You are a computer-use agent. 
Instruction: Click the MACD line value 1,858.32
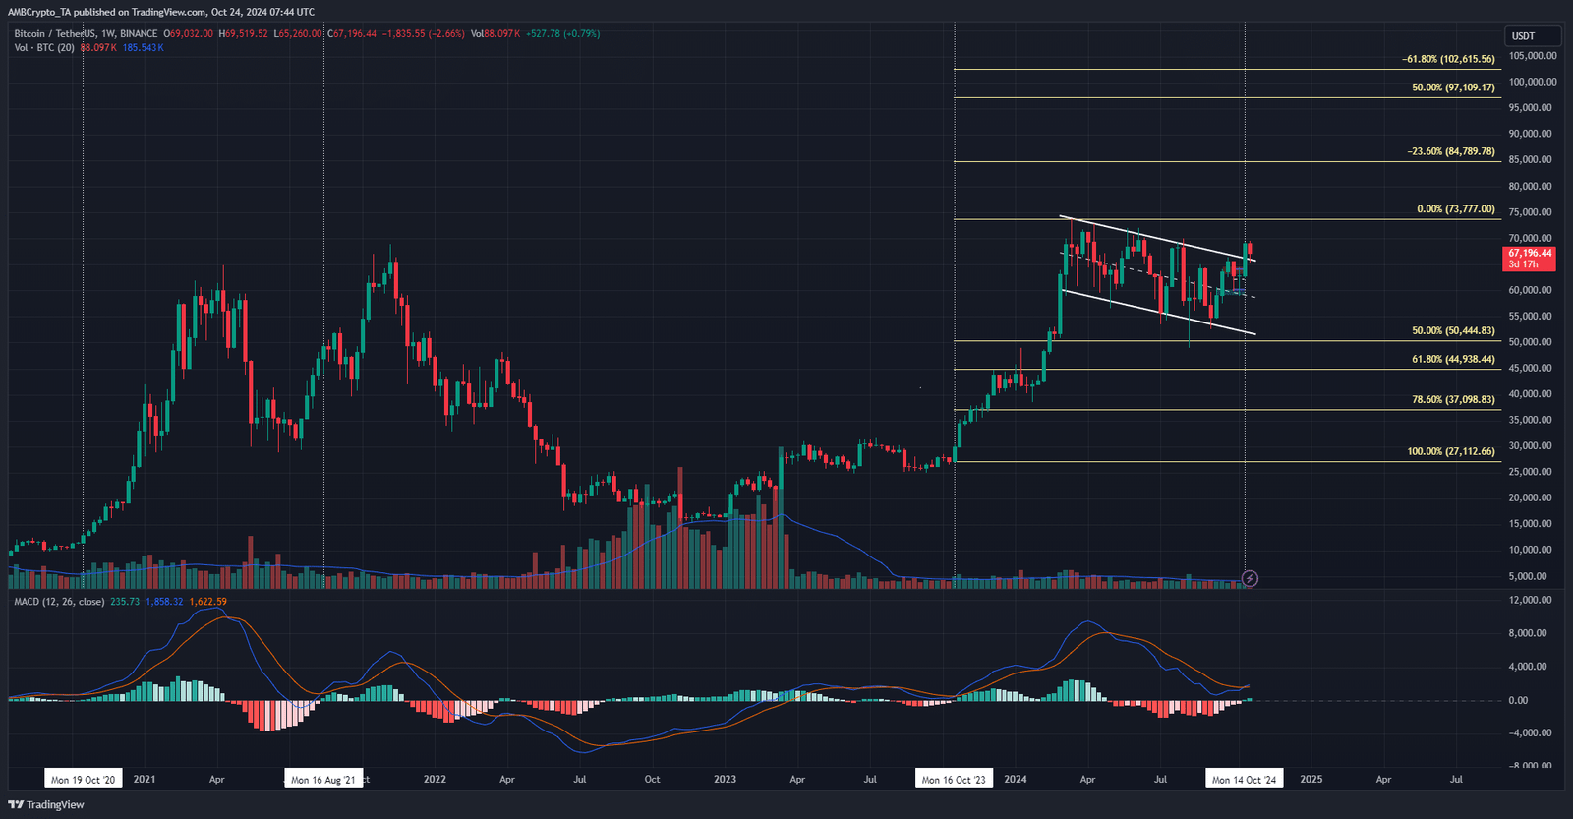(x=164, y=602)
